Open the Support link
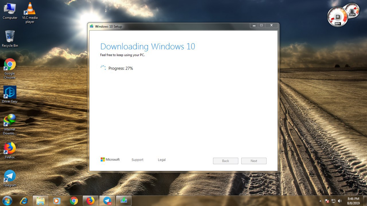 pyautogui.click(x=137, y=160)
